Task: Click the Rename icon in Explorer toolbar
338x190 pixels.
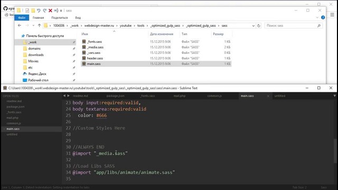Action: pos(56,11)
